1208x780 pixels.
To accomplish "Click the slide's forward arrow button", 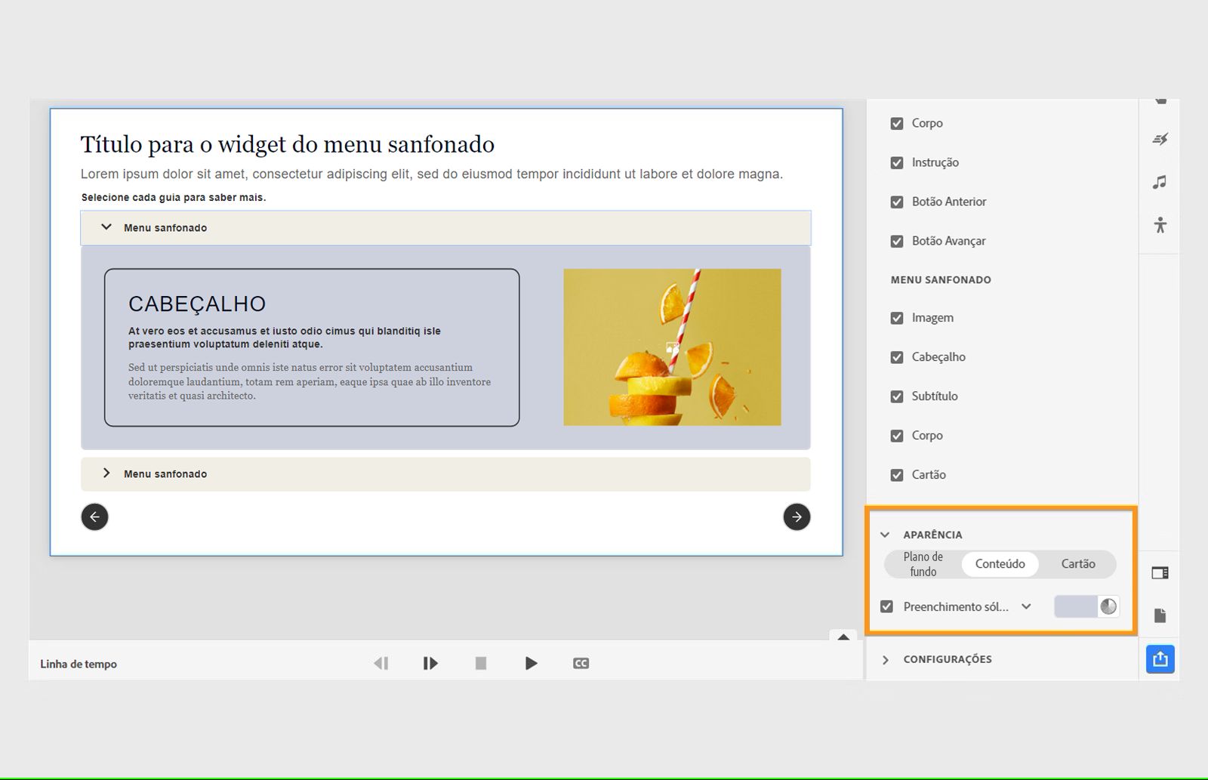I will (797, 516).
